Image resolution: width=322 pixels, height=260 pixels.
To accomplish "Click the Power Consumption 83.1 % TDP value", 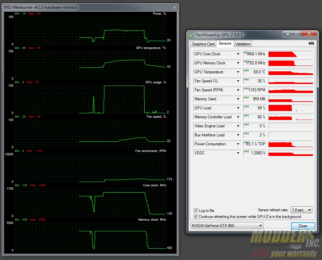I will pyautogui.click(x=255, y=144).
